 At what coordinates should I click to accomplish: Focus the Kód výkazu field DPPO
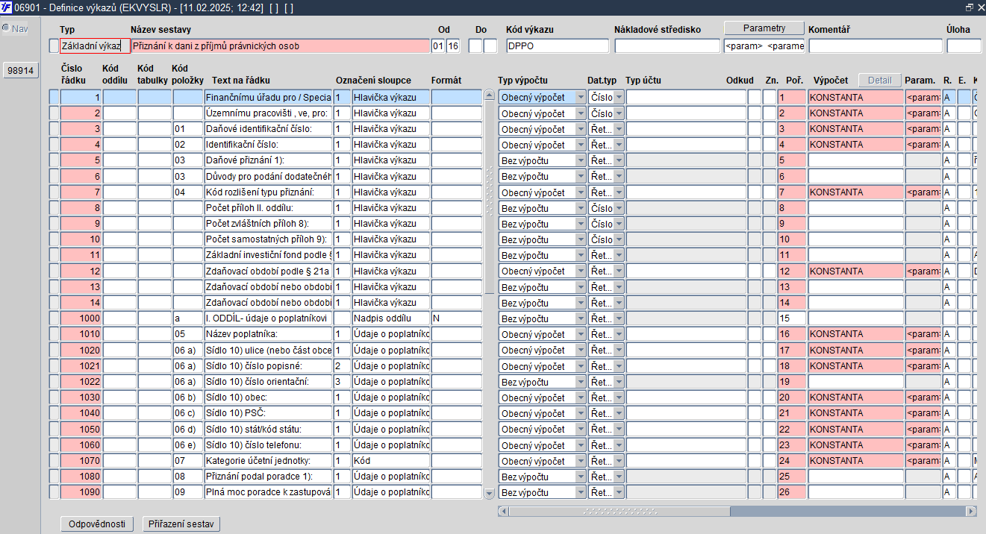[558, 46]
